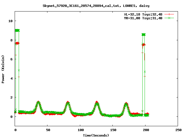This screenshot has height=138, width=184.
Task: Click the x-axis tick label 250
Action: pyautogui.click(x=178, y=130)
